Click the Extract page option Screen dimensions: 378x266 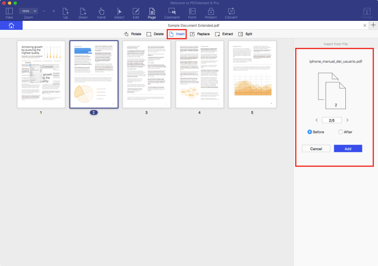(224, 34)
